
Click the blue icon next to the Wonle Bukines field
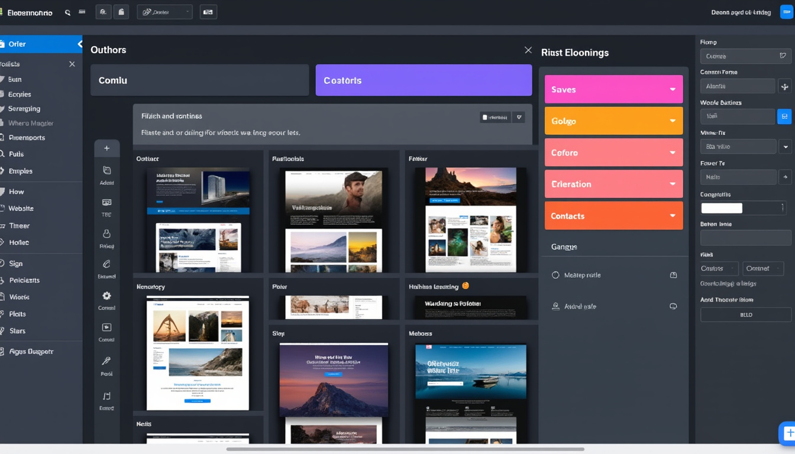(x=786, y=116)
